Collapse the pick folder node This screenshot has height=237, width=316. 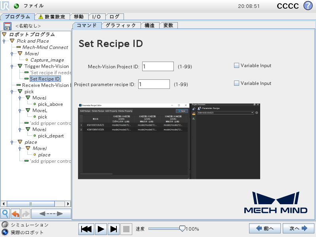[20, 91]
